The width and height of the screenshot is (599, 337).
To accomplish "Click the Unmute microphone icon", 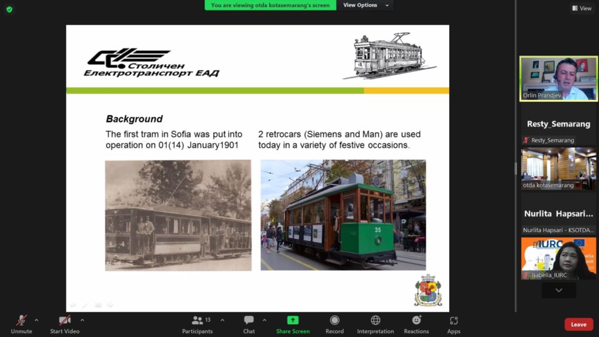I will pyautogui.click(x=21, y=321).
